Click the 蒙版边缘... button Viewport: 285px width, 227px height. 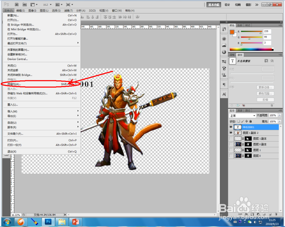pyautogui.click(x=265, y=87)
